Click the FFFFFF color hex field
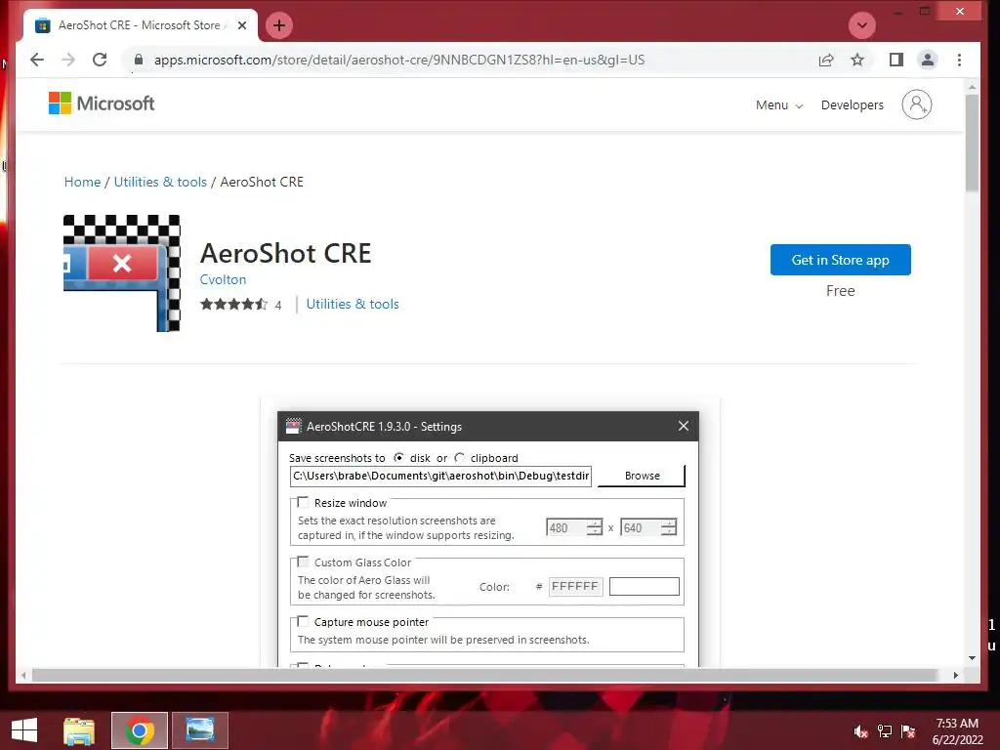 point(575,586)
